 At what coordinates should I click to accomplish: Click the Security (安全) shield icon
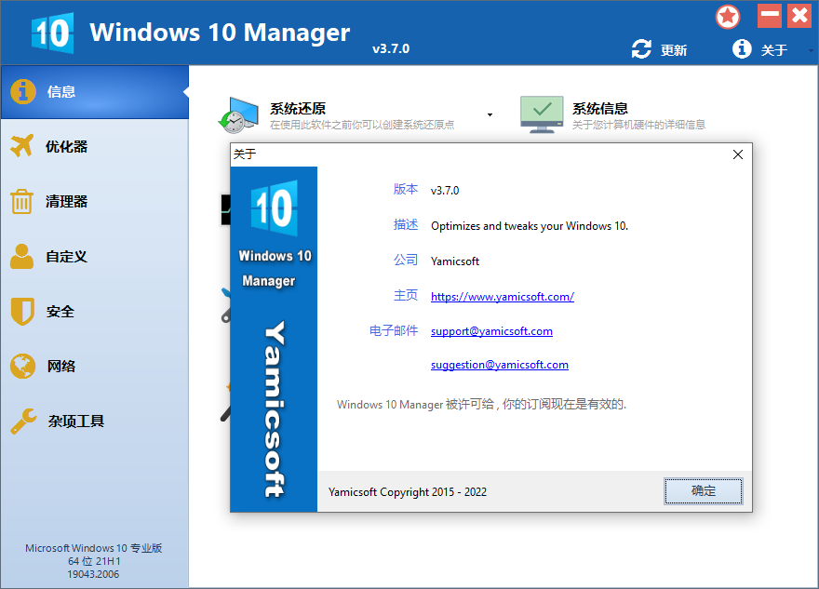pos(22,311)
